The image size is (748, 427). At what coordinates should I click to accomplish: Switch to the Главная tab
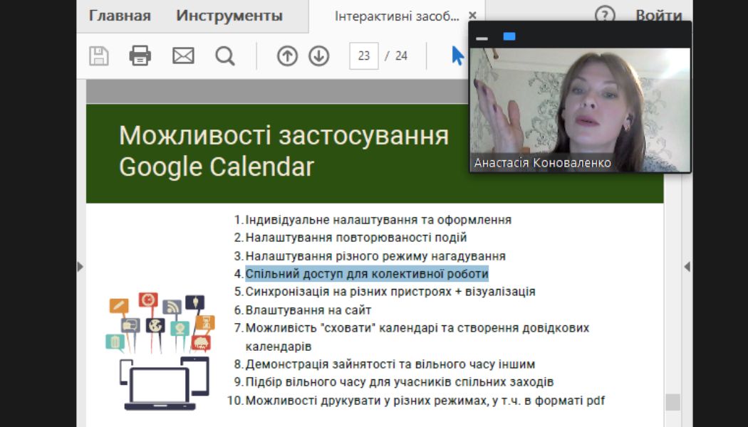[x=120, y=16]
